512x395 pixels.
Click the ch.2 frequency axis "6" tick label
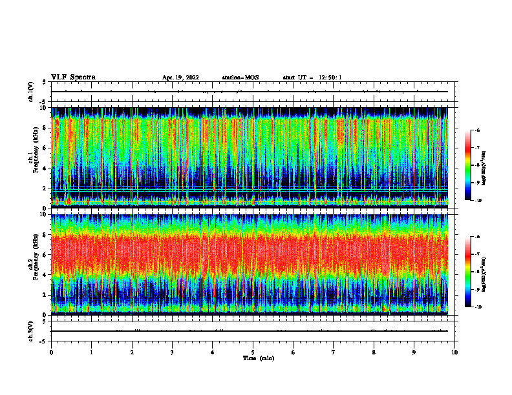coord(45,255)
